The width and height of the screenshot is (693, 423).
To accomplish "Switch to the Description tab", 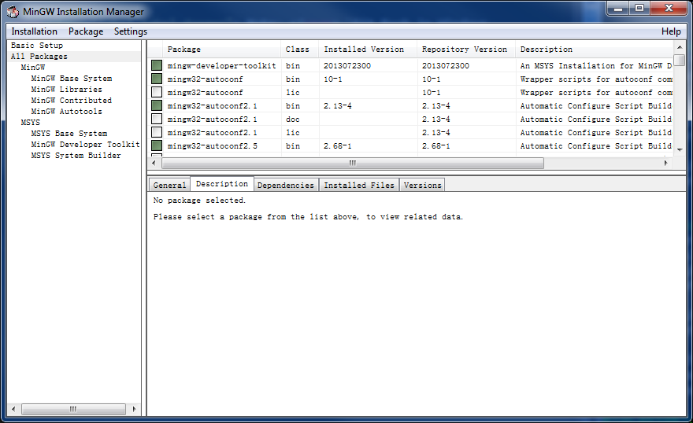I will (222, 184).
